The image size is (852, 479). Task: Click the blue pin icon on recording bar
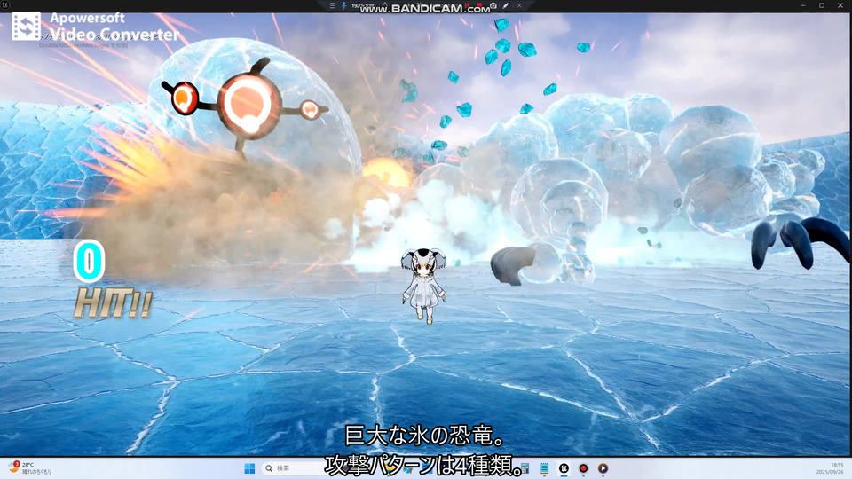pos(344,5)
